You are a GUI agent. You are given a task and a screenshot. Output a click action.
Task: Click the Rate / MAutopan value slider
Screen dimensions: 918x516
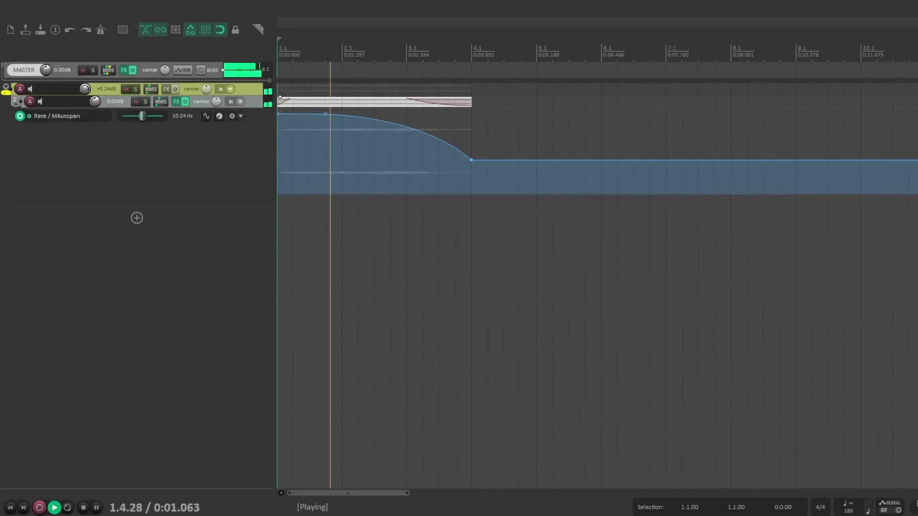click(142, 116)
